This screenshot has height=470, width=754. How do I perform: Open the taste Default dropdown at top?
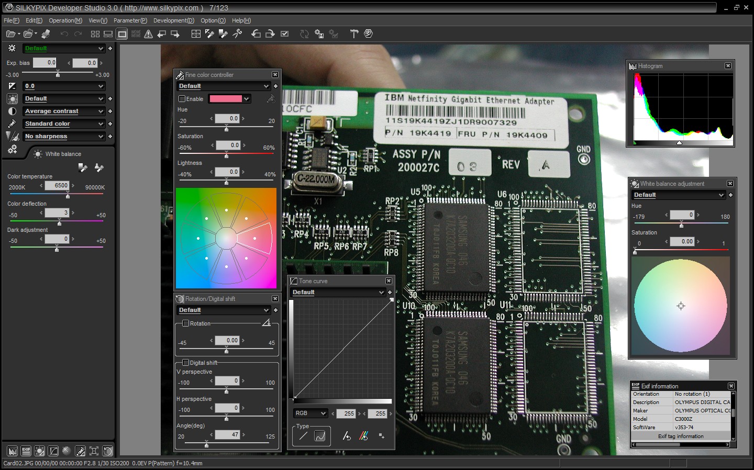click(x=64, y=48)
